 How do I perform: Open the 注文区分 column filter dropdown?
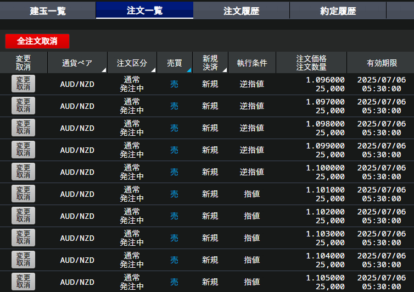pos(153,70)
